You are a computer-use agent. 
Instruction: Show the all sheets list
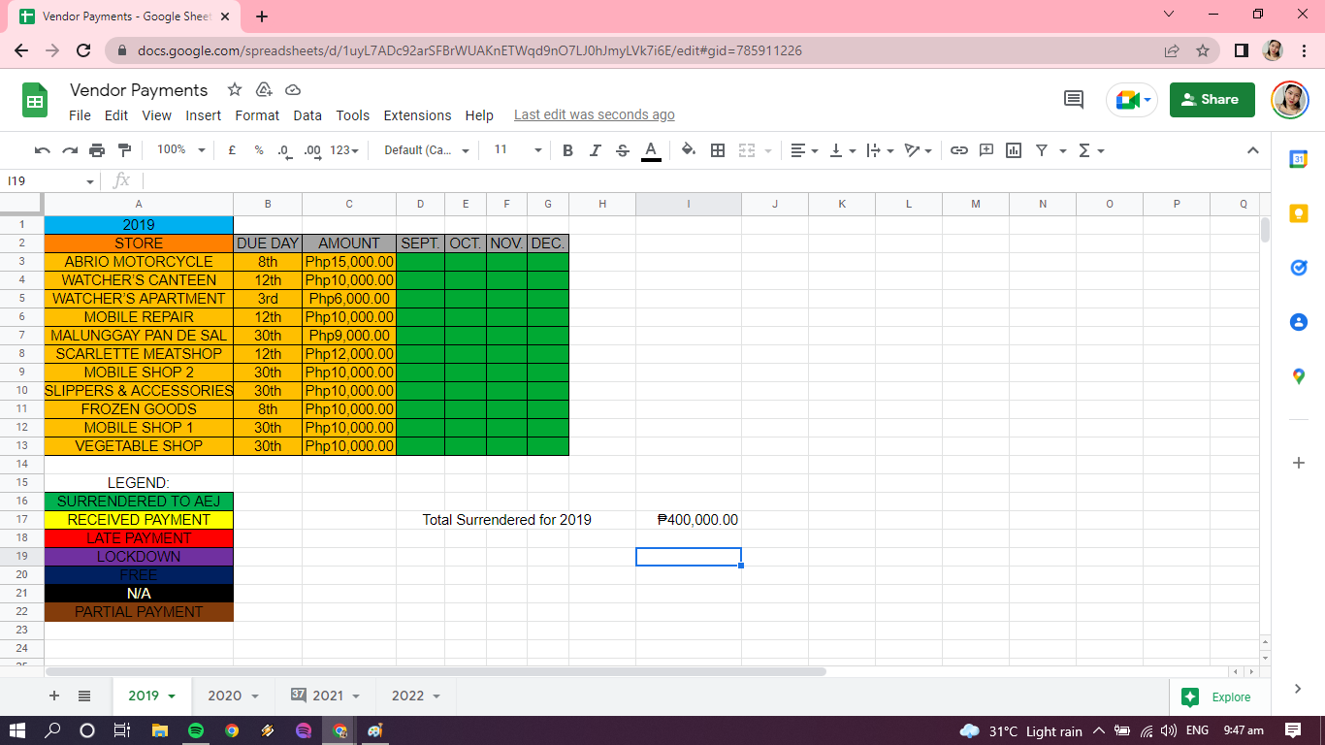coord(84,696)
